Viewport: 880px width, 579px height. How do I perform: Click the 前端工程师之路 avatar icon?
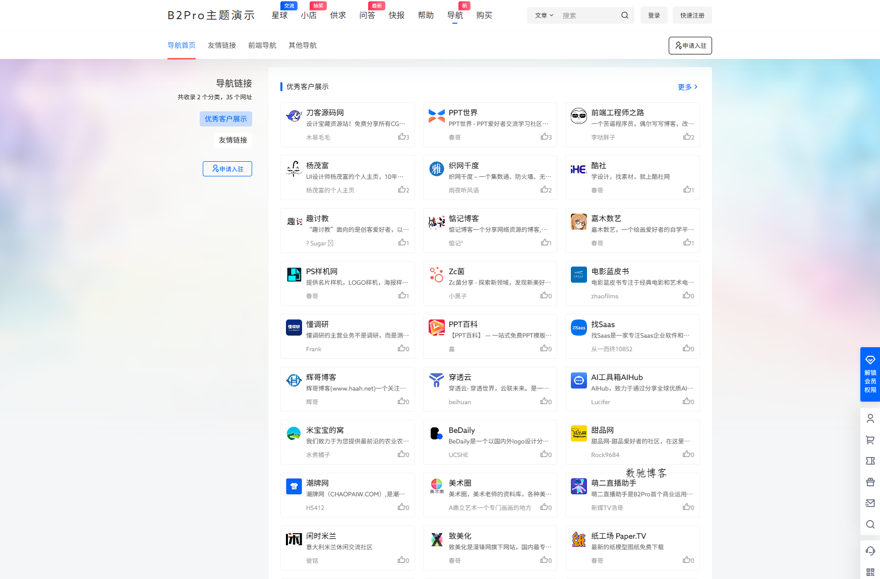click(579, 116)
